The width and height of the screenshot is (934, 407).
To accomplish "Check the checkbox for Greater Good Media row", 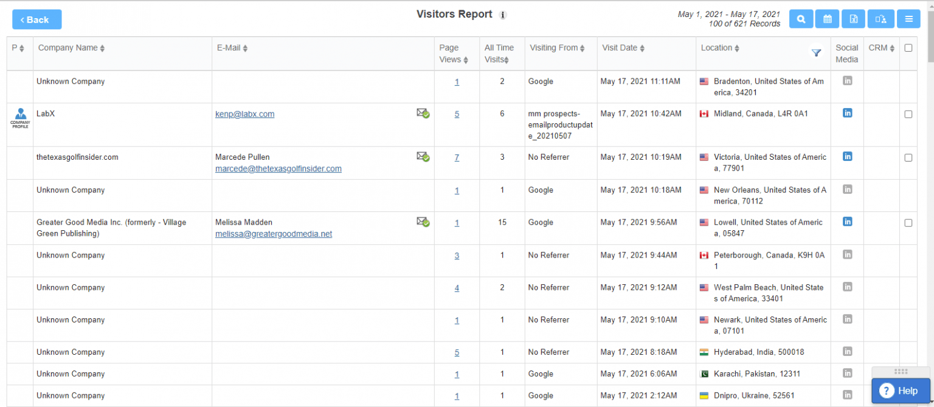I will pyautogui.click(x=908, y=223).
